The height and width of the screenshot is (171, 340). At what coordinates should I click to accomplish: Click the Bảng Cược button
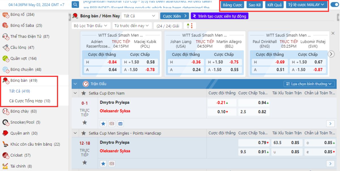pyautogui.click(x=232, y=5)
